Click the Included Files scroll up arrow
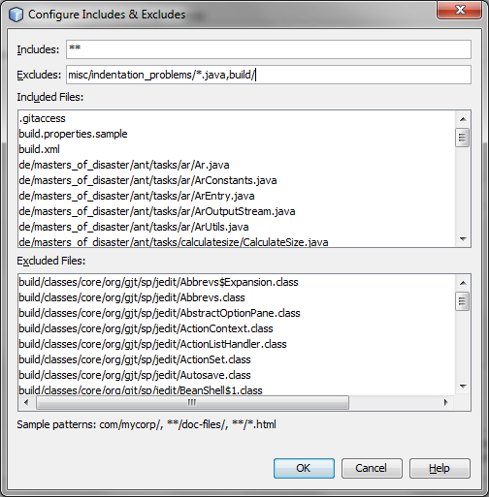This screenshot has height=497, width=489. [x=463, y=119]
